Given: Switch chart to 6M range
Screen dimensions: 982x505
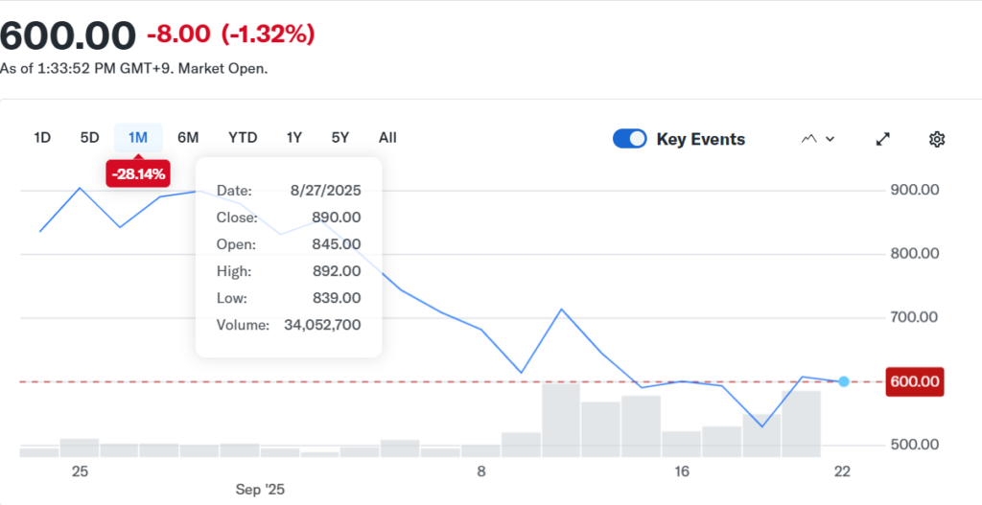Looking at the screenshot, I should [x=188, y=137].
